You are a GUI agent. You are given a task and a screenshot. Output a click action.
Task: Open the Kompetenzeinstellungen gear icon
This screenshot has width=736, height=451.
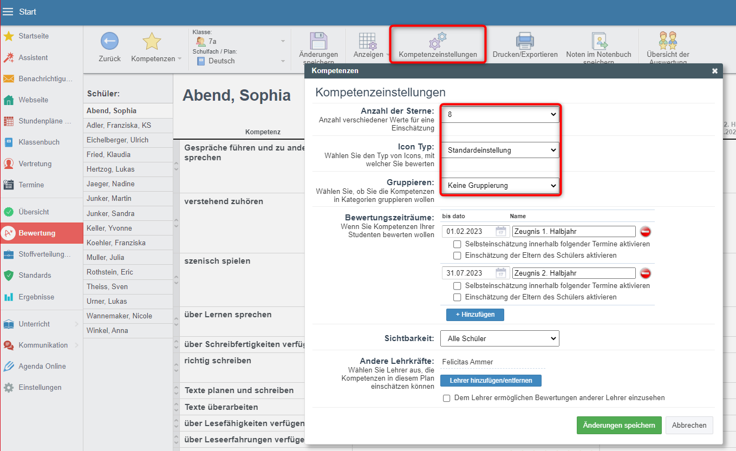click(438, 41)
